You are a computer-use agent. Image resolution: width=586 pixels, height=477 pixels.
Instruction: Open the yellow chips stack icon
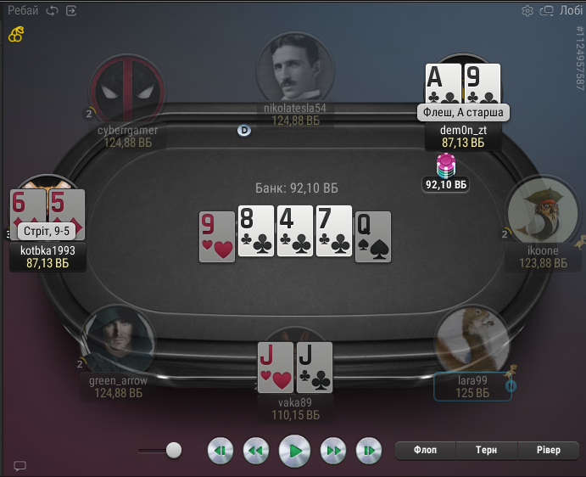point(16,35)
